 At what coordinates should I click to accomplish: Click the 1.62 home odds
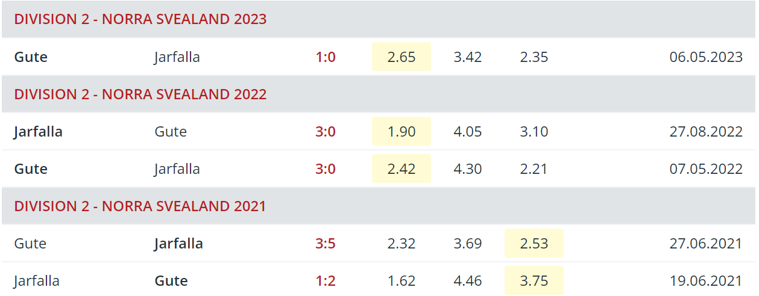402,281
